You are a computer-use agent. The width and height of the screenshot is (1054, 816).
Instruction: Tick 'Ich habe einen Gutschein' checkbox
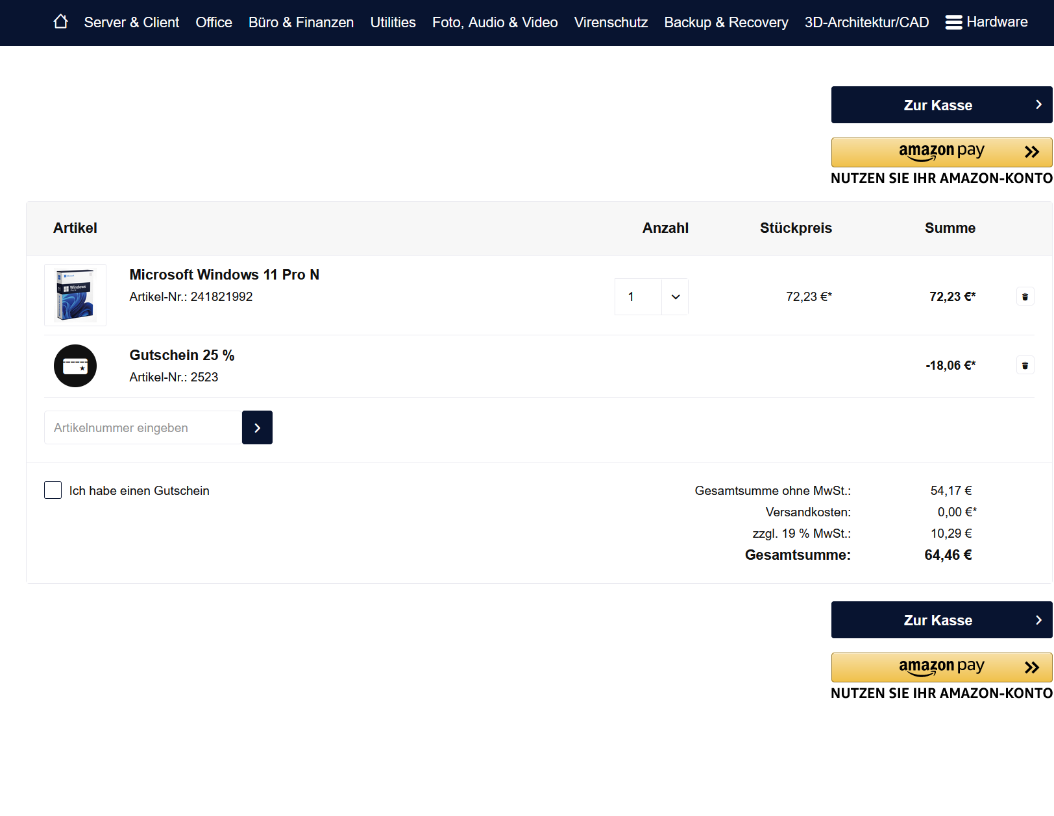(x=53, y=490)
